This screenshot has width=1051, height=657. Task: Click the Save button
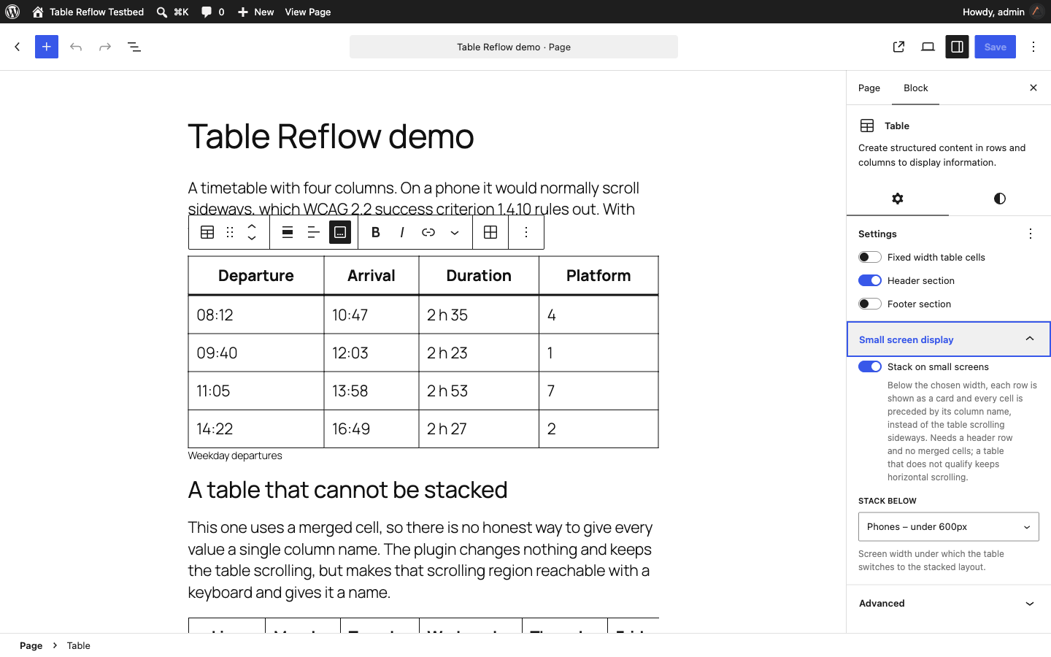click(996, 47)
